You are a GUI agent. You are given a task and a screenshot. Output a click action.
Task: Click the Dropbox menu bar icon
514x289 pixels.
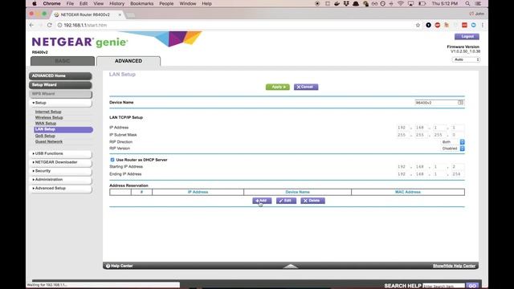point(346,3)
